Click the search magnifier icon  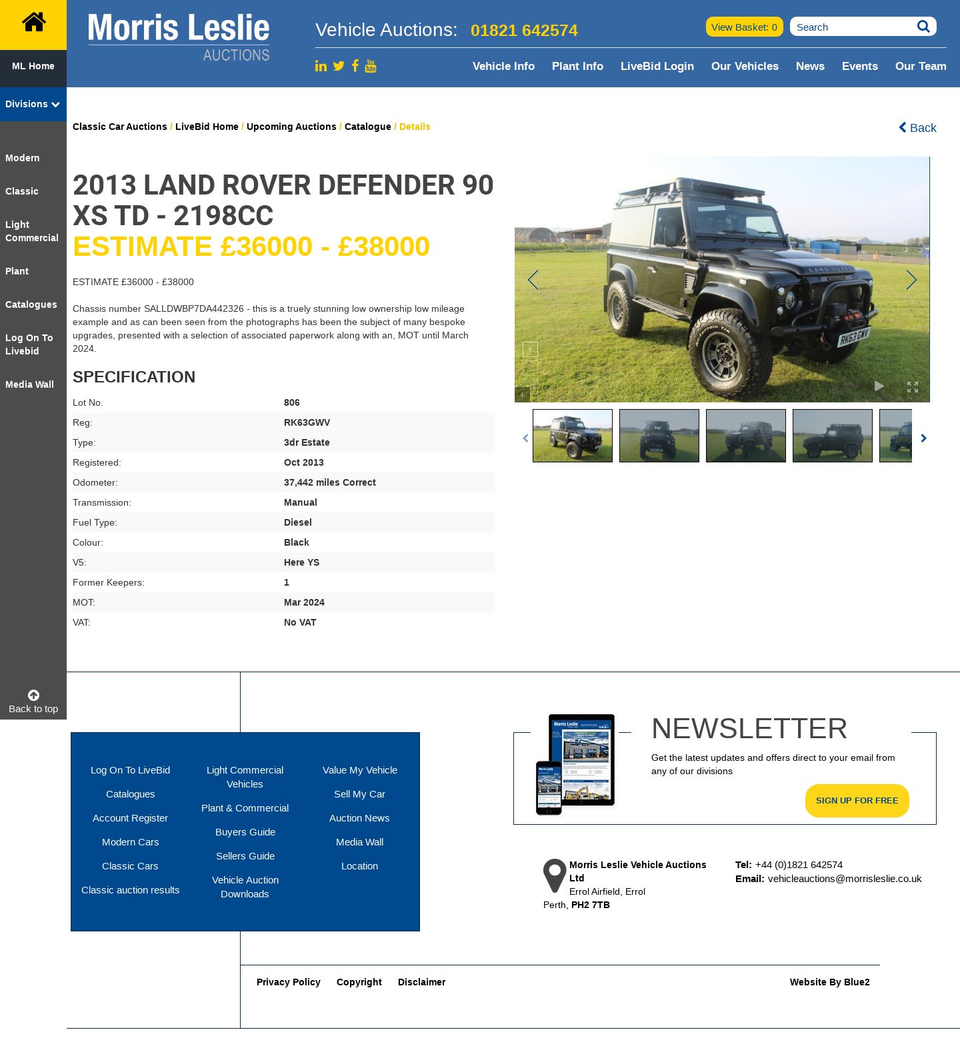[923, 27]
